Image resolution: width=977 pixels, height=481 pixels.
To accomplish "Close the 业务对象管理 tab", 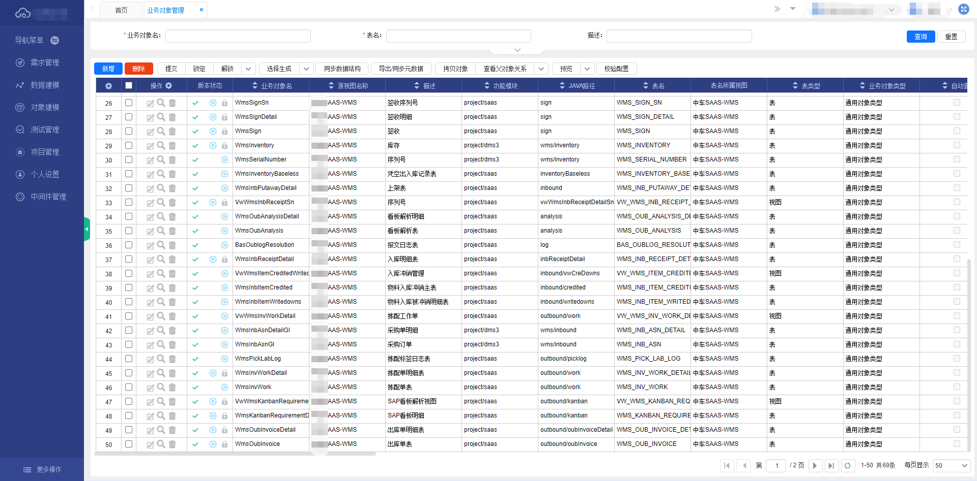I will (202, 10).
